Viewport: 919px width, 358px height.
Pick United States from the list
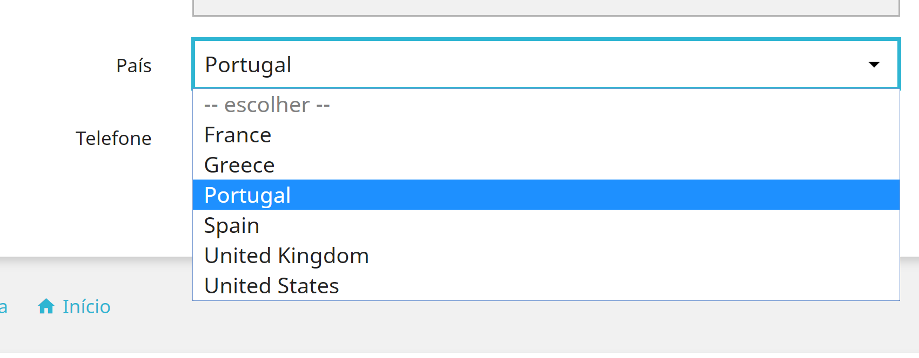click(x=271, y=286)
